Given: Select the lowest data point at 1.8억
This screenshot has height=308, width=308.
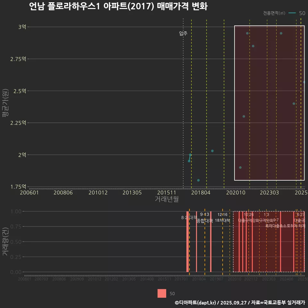Looking at the screenshot, I should (198, 180).
